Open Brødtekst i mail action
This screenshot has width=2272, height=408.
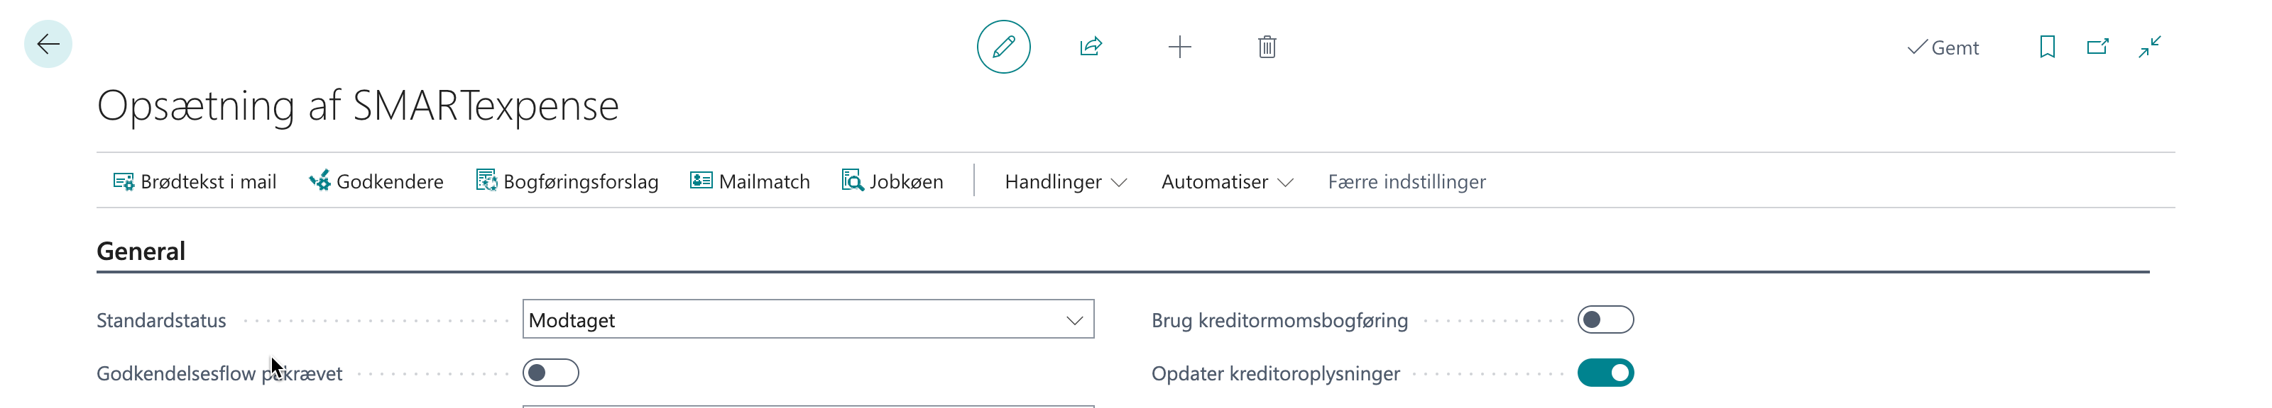click(x=195, y=181)
